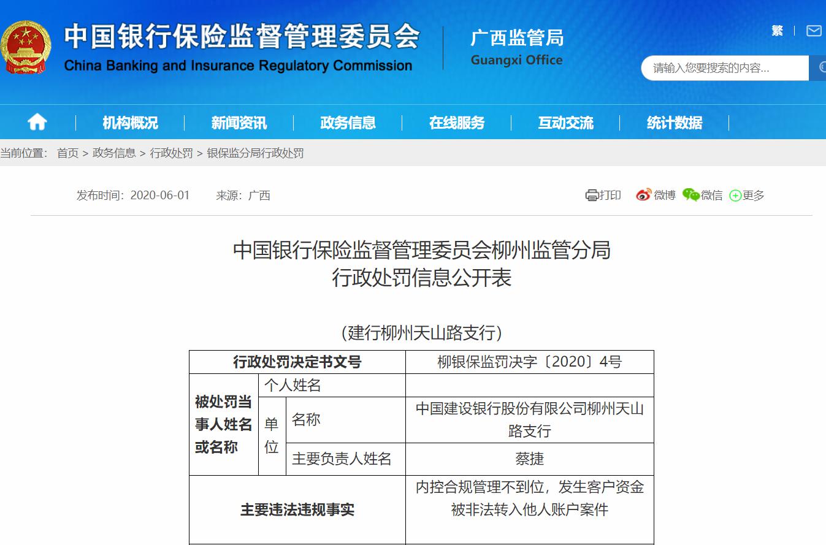Image resolution: width=826 pixels, height=545 pixels.
Task: Open the 互动交流 menu
Action: 565,123
